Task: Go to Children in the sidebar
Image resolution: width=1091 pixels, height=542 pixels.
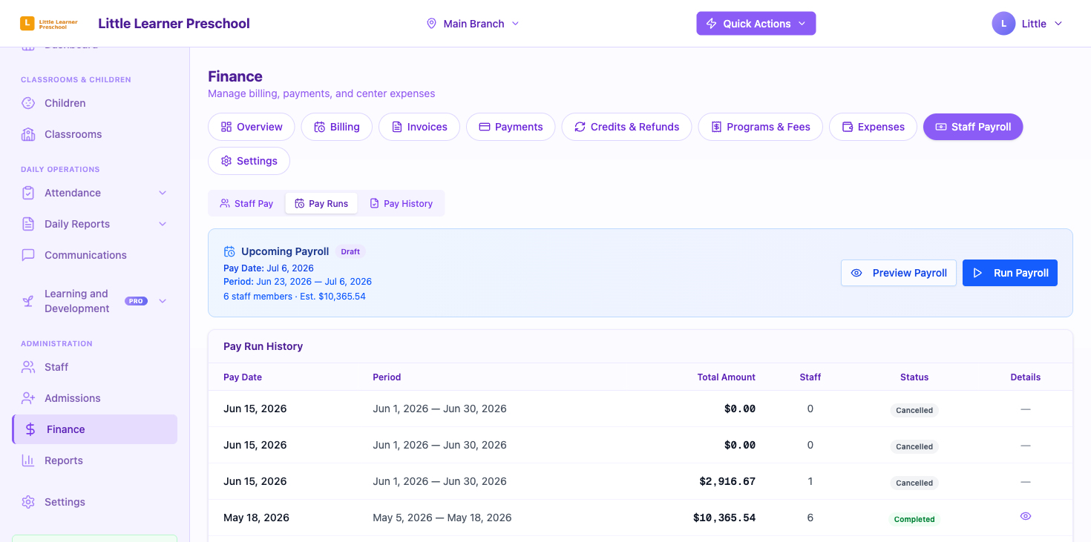Action: coord(94,103)
